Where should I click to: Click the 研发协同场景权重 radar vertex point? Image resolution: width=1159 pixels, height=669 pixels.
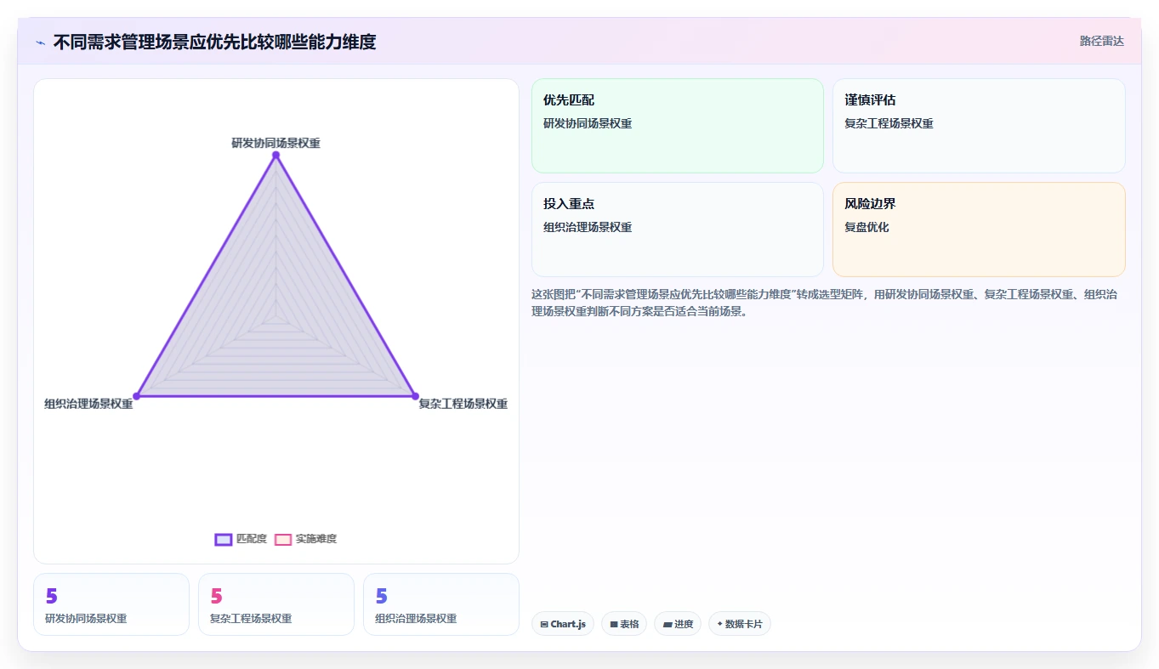[x=276, y=156]
